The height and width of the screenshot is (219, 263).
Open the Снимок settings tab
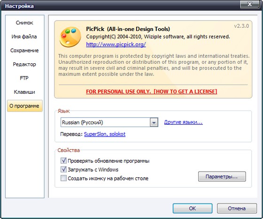coord(24,23)
